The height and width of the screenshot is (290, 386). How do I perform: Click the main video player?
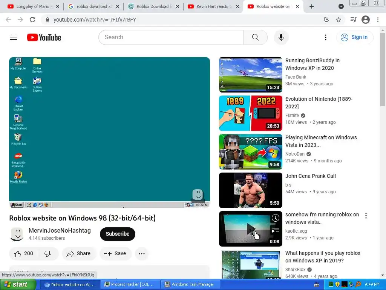point(109,133)
